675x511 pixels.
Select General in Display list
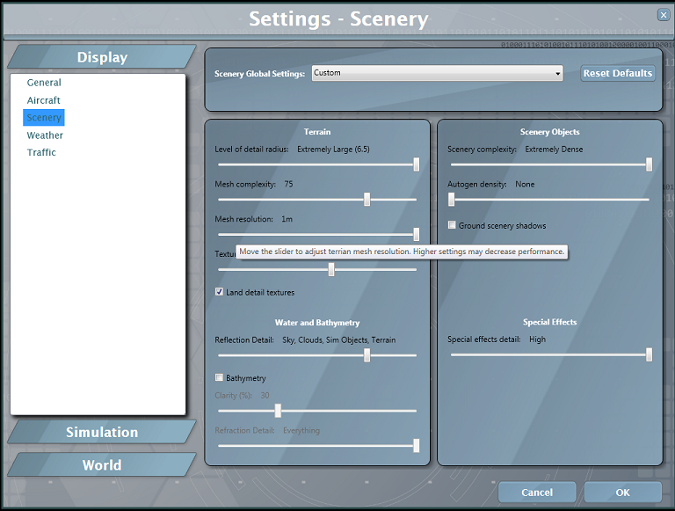(x=44, y=83)
